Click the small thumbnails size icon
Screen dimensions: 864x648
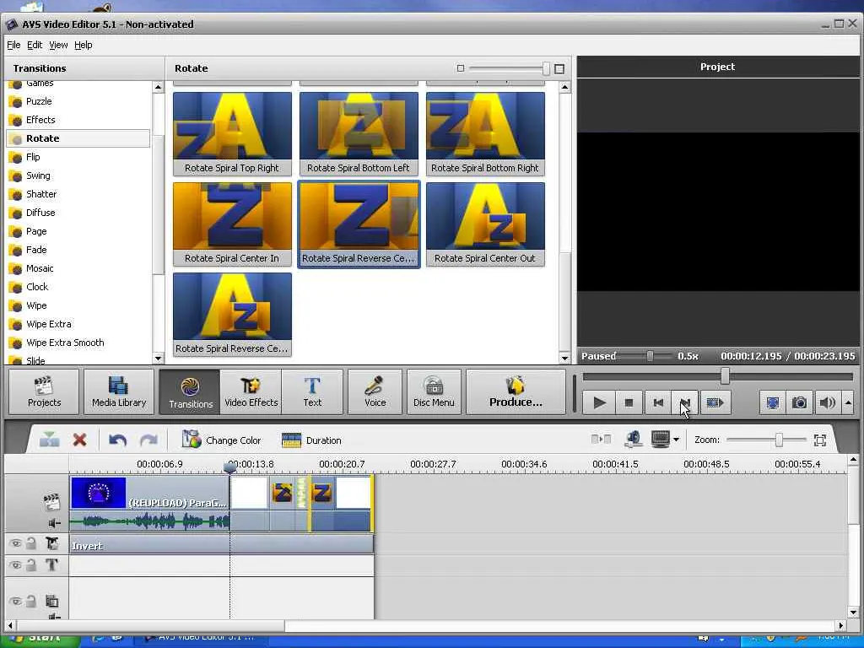461,68
